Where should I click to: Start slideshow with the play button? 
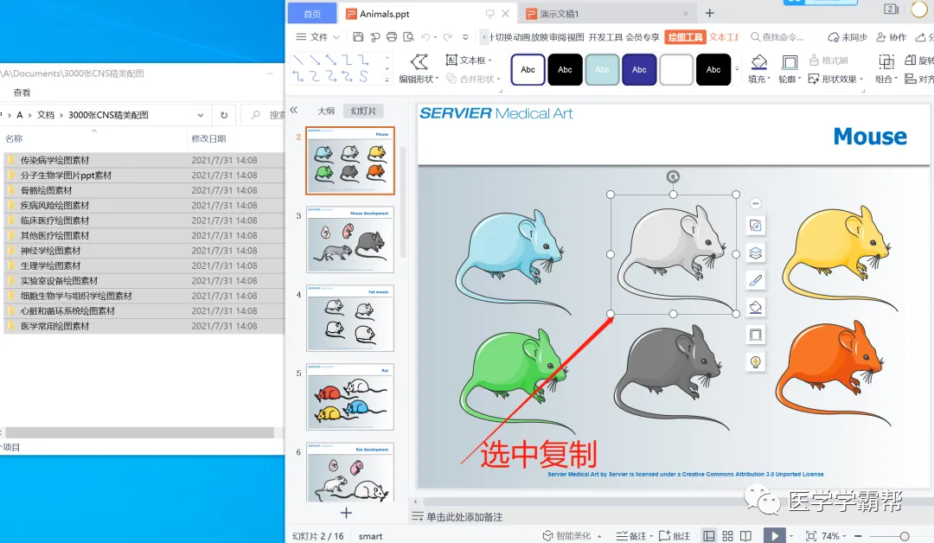(774, 536)
